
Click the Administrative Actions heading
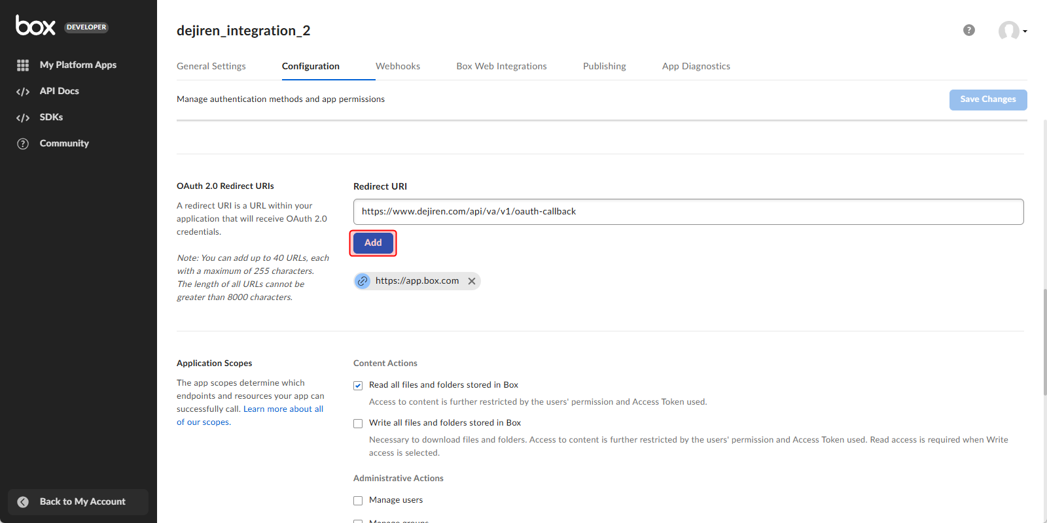tap(399, 478)
